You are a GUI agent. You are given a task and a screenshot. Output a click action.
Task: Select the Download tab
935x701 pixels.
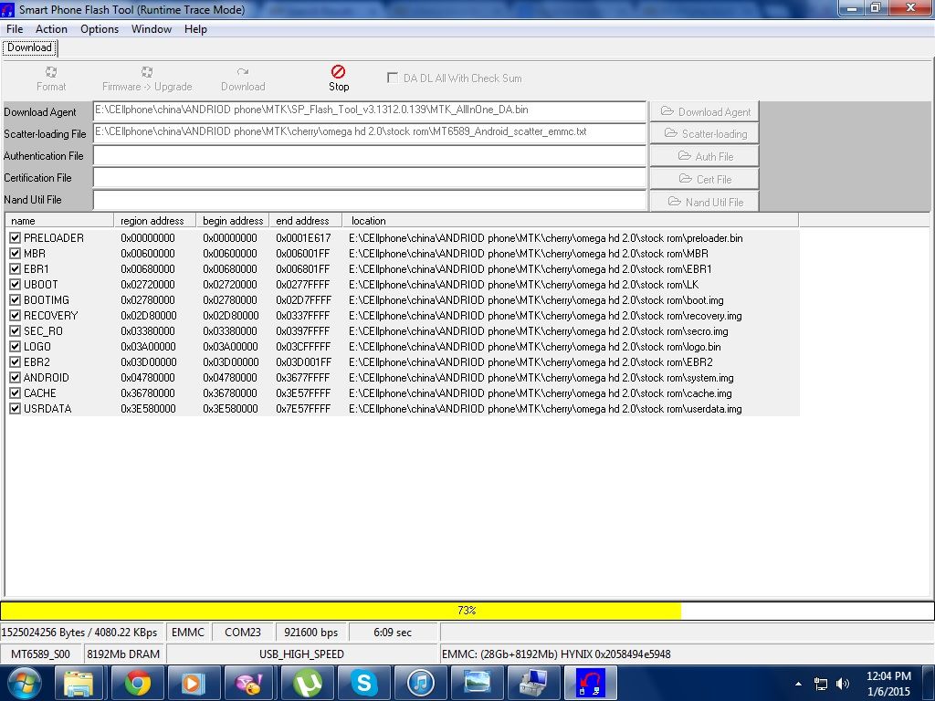[30, 47]
